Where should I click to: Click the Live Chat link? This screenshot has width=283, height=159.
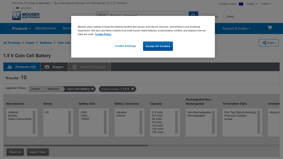point(25,8)
